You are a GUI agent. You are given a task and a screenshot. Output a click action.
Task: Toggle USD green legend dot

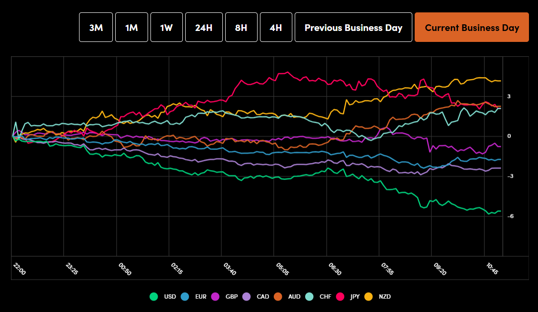154,297
